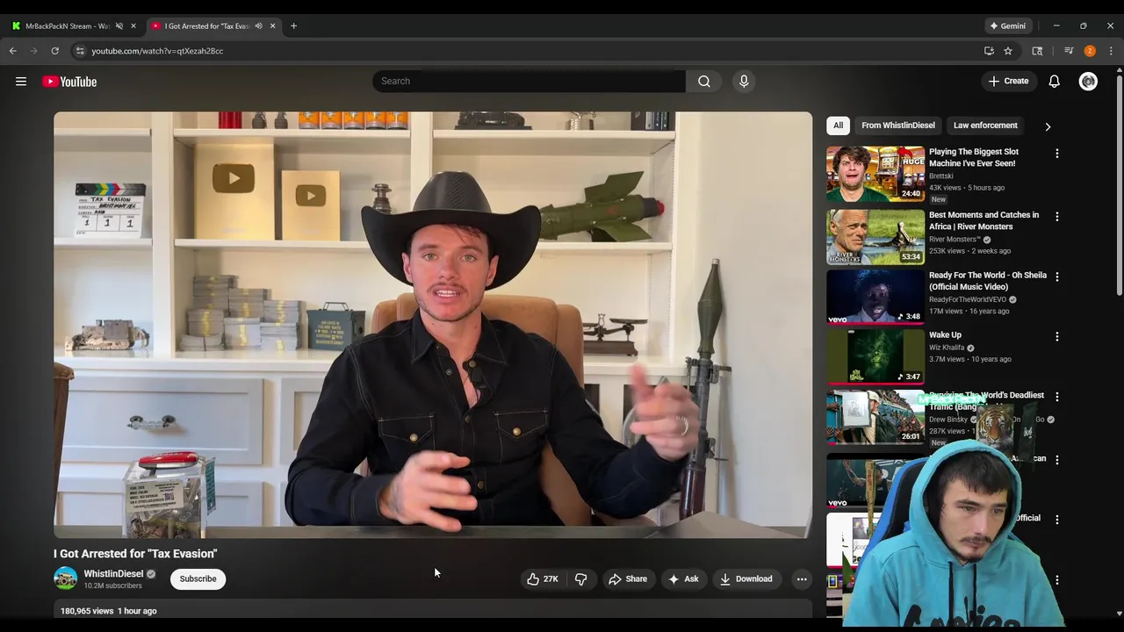Image resolution: width=1124 pixels, height=632 pixels.
Task: Open Chrome three-dot menu
Action: coord(1111,51)
